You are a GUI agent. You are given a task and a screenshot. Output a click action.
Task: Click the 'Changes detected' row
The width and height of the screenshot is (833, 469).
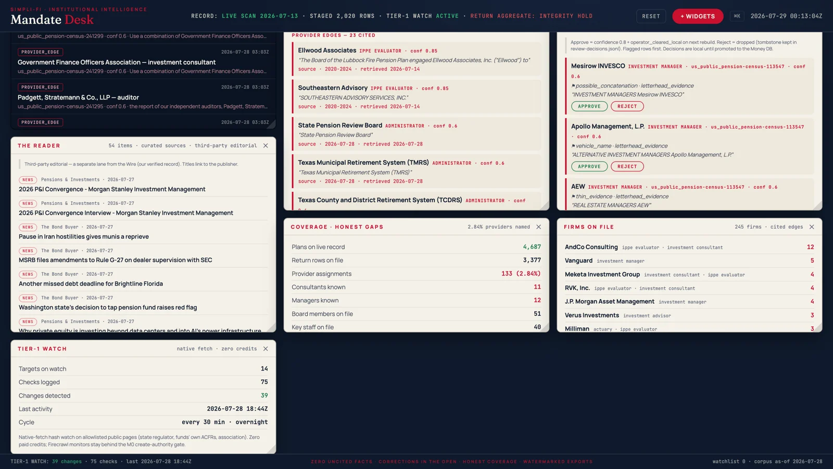point(143,396)
